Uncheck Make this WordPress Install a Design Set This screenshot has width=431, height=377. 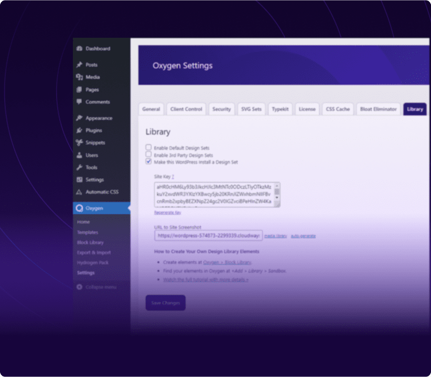tap(148, 161)
